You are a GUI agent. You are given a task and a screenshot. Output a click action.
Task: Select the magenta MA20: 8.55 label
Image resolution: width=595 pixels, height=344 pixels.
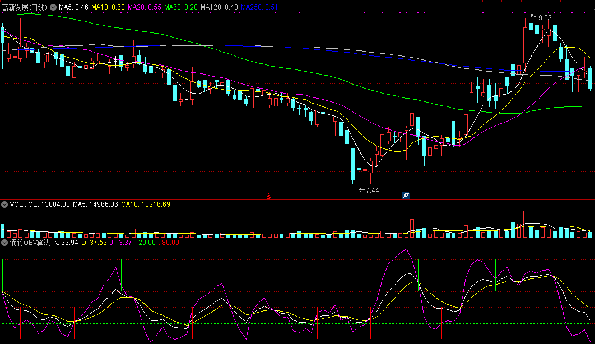coord(145,7)
